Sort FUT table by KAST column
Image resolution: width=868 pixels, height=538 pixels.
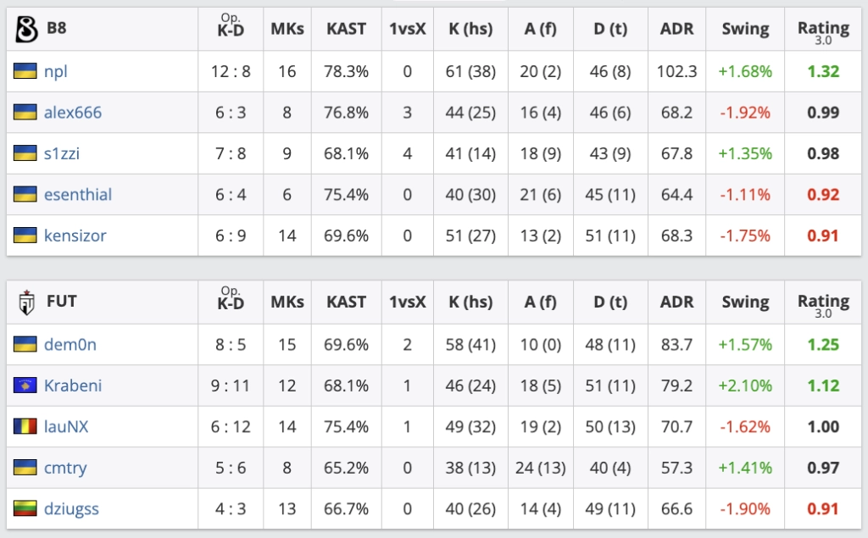tap(346, 302)
